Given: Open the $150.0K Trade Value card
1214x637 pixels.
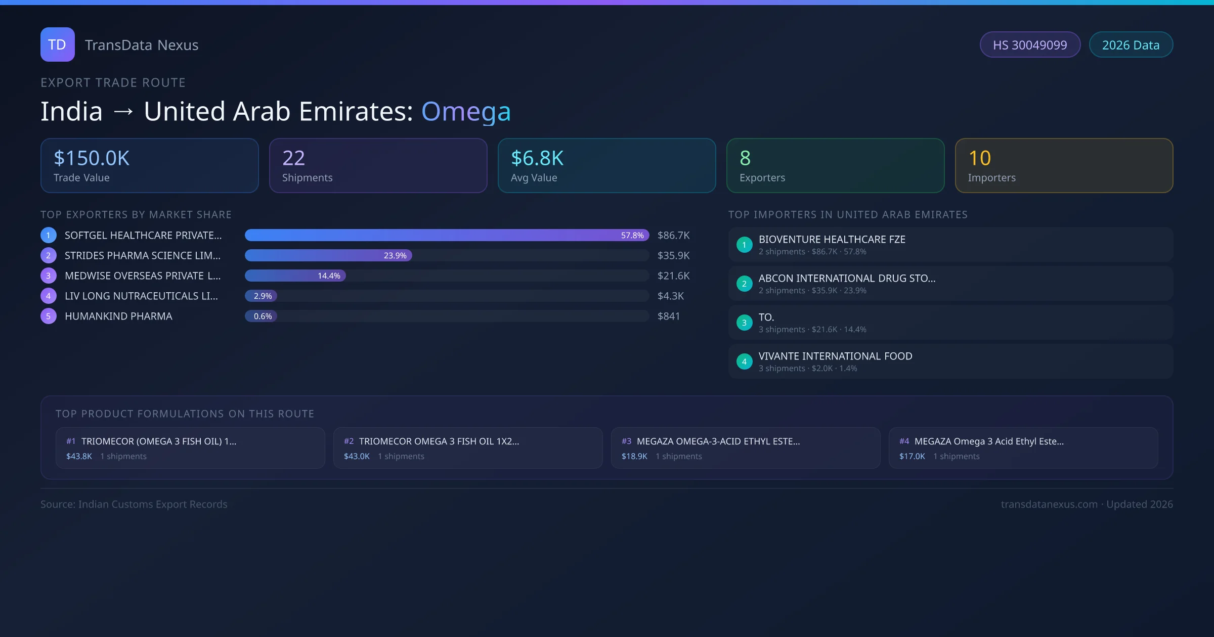Looking at the screenshot, I should pyautogui.click(x=149, y=166).
